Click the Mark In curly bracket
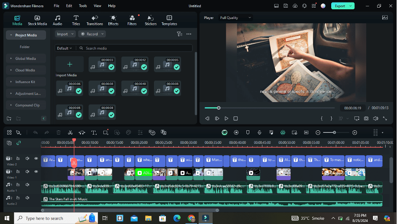The height and width of the screenshot is (224, 397). pyautogui.click(x=322, y=119)
